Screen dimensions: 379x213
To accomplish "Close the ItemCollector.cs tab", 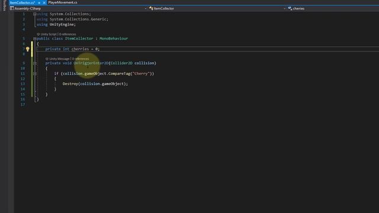I will [44, 2].
